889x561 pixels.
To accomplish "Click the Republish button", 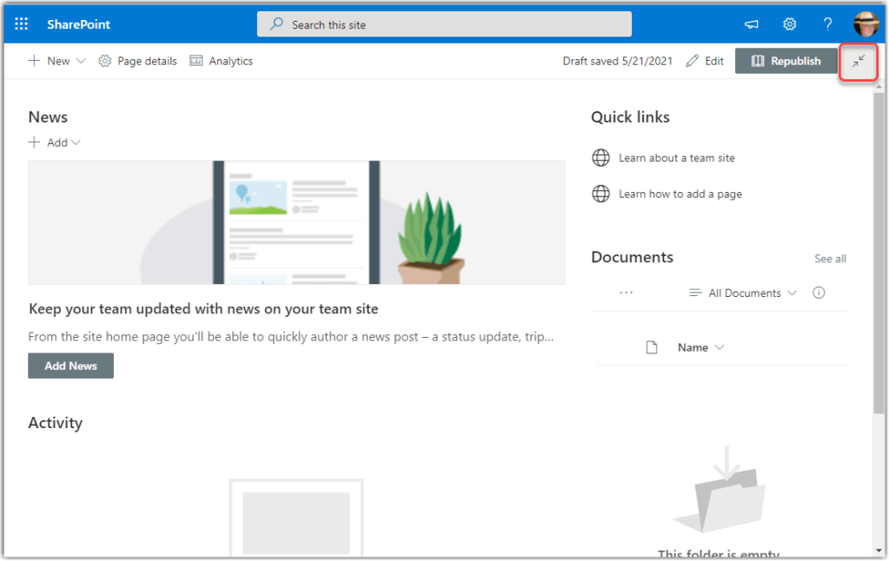I will 786,62.
